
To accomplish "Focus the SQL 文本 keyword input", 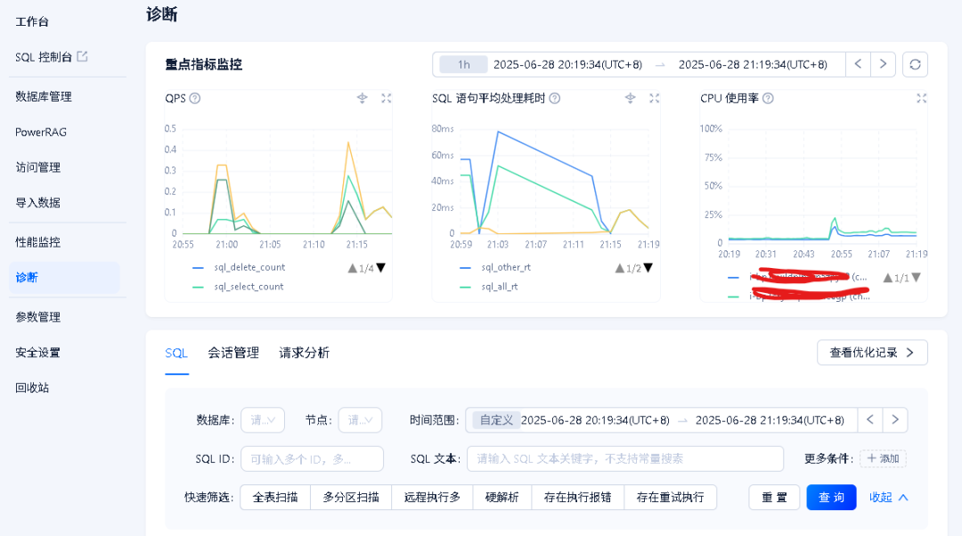I will point(625,459).
